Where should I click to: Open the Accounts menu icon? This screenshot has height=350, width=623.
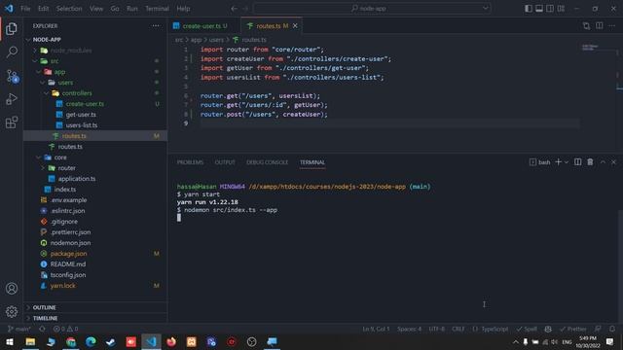[12, 289]
